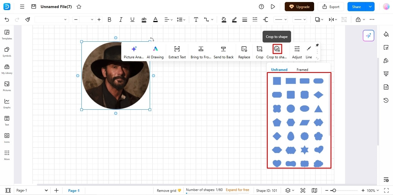Image resolution: width=393 pixels, height=195 pixels.
Task: Click the Upgrade button
Action: (299, 7)
